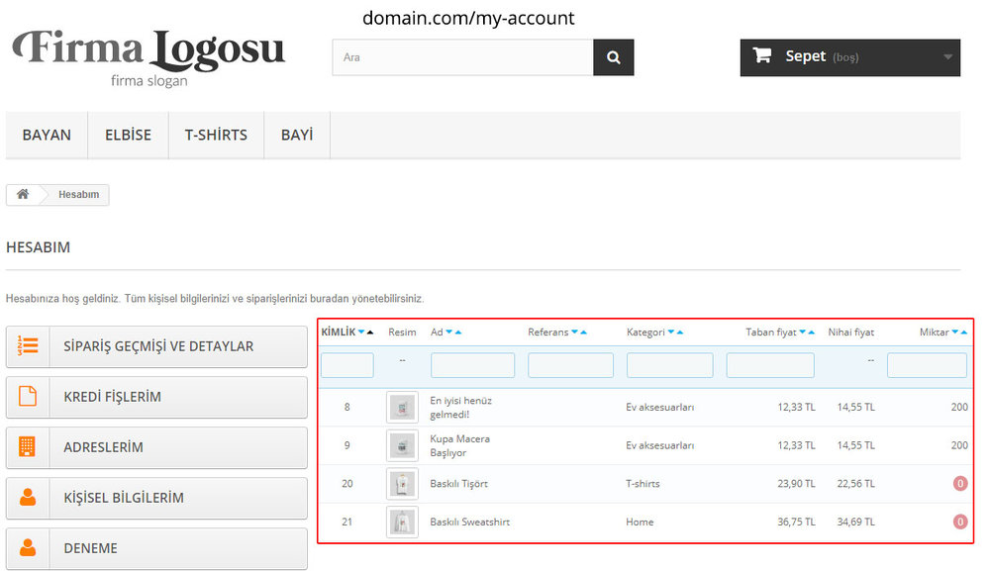Click the addresses building icon

[x=27, y=446]
